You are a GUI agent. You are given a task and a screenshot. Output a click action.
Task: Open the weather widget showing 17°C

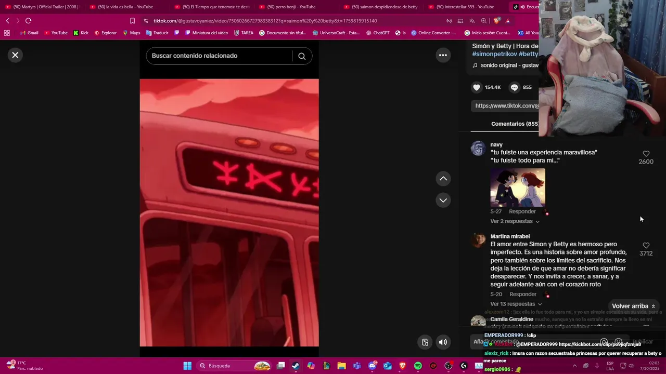23,365
